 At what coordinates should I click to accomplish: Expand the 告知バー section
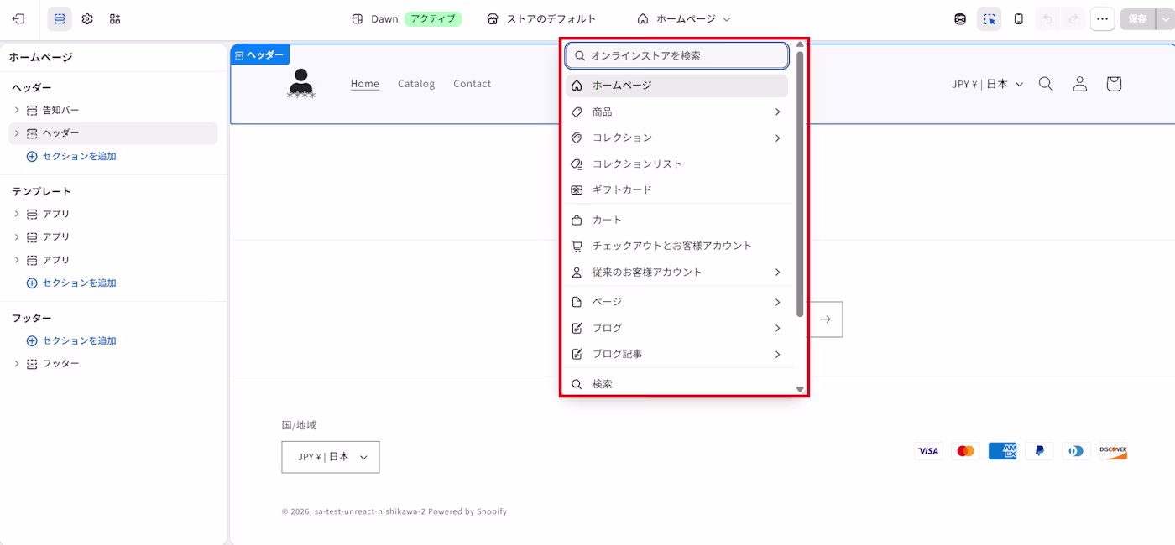pos(17,110)
